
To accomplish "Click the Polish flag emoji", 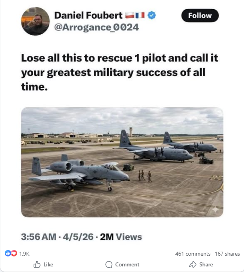I will click(130, 16).
